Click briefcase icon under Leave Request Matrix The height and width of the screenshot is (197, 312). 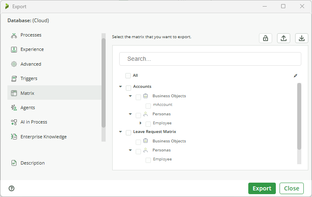[x=146, y=141]
